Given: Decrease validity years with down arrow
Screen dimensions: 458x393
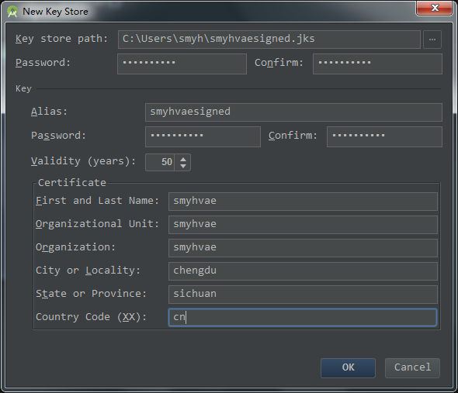Looking at the screenshot, I should (183, 166).
